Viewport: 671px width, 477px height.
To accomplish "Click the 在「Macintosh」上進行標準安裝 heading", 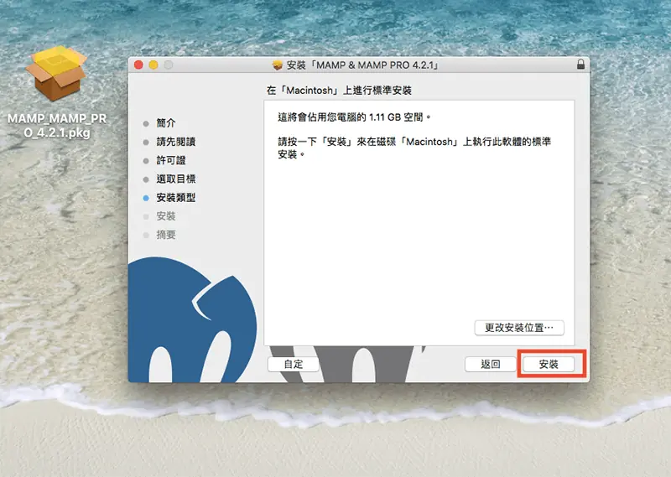I will 339,91.
